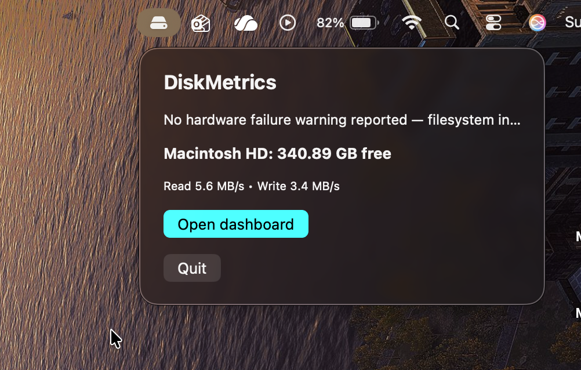This screenshot has height=370, width=581.
Task: Select the truncated hardware failure status text
Action: tap(342, 119)
